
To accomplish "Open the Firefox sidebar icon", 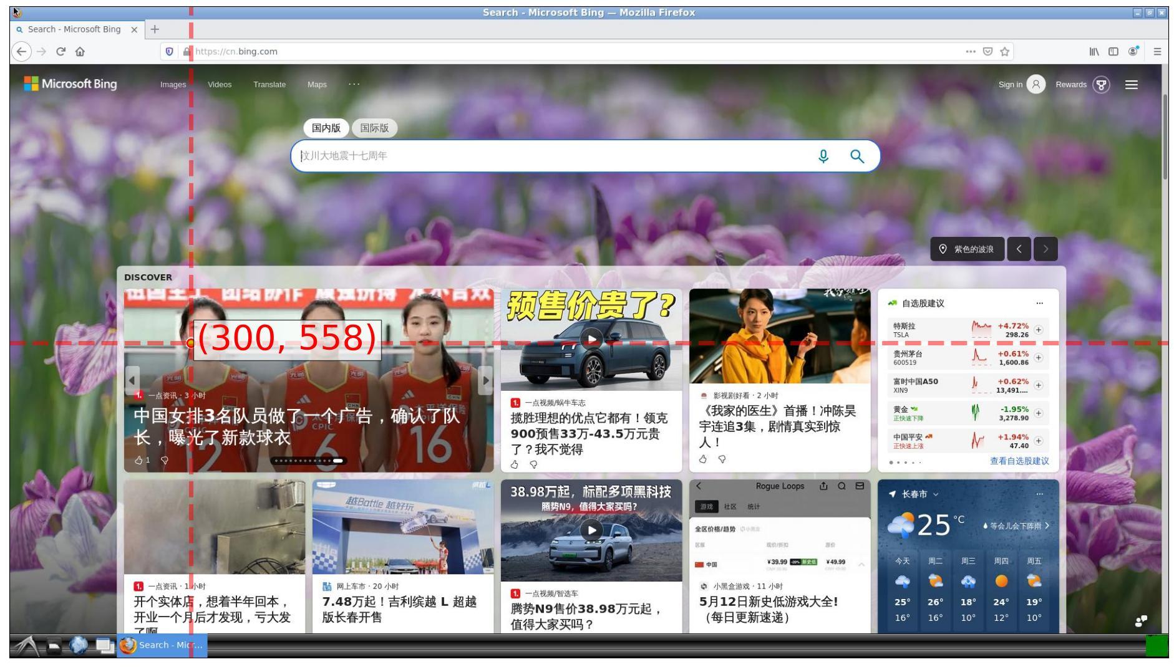I will (1113, 52).
